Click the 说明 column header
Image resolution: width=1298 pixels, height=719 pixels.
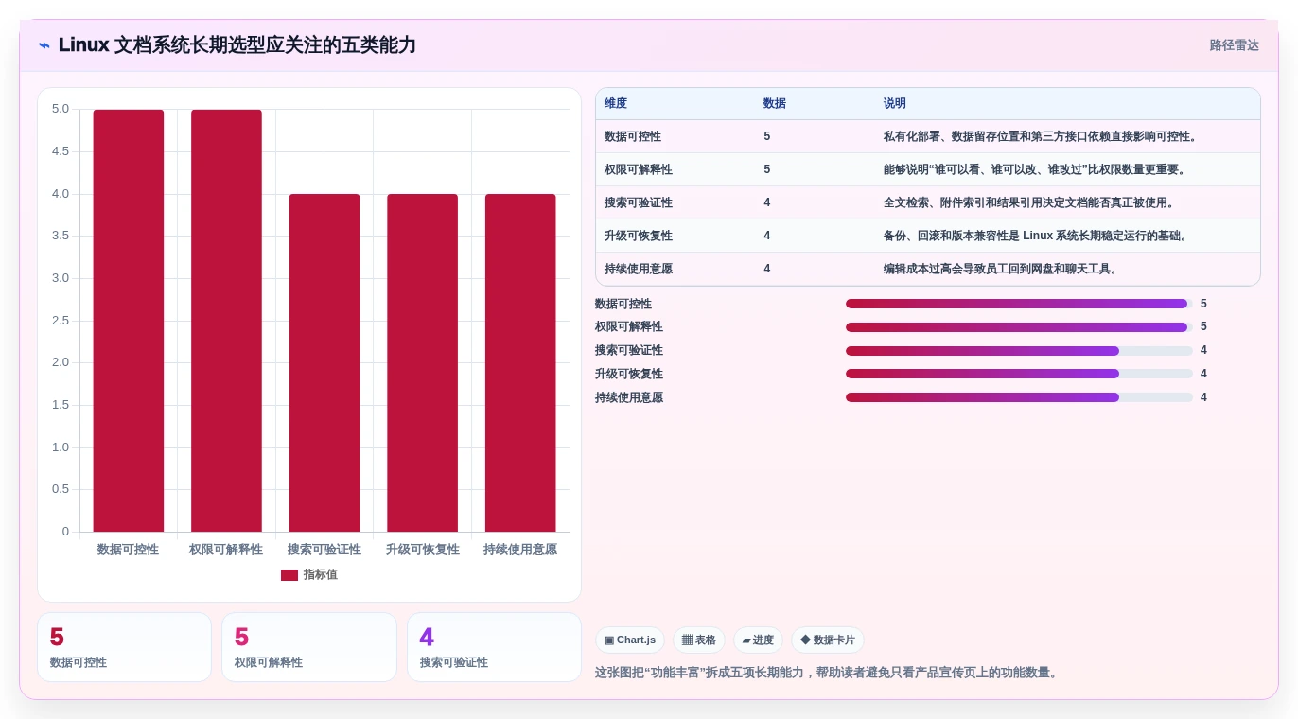click(895, 104)
